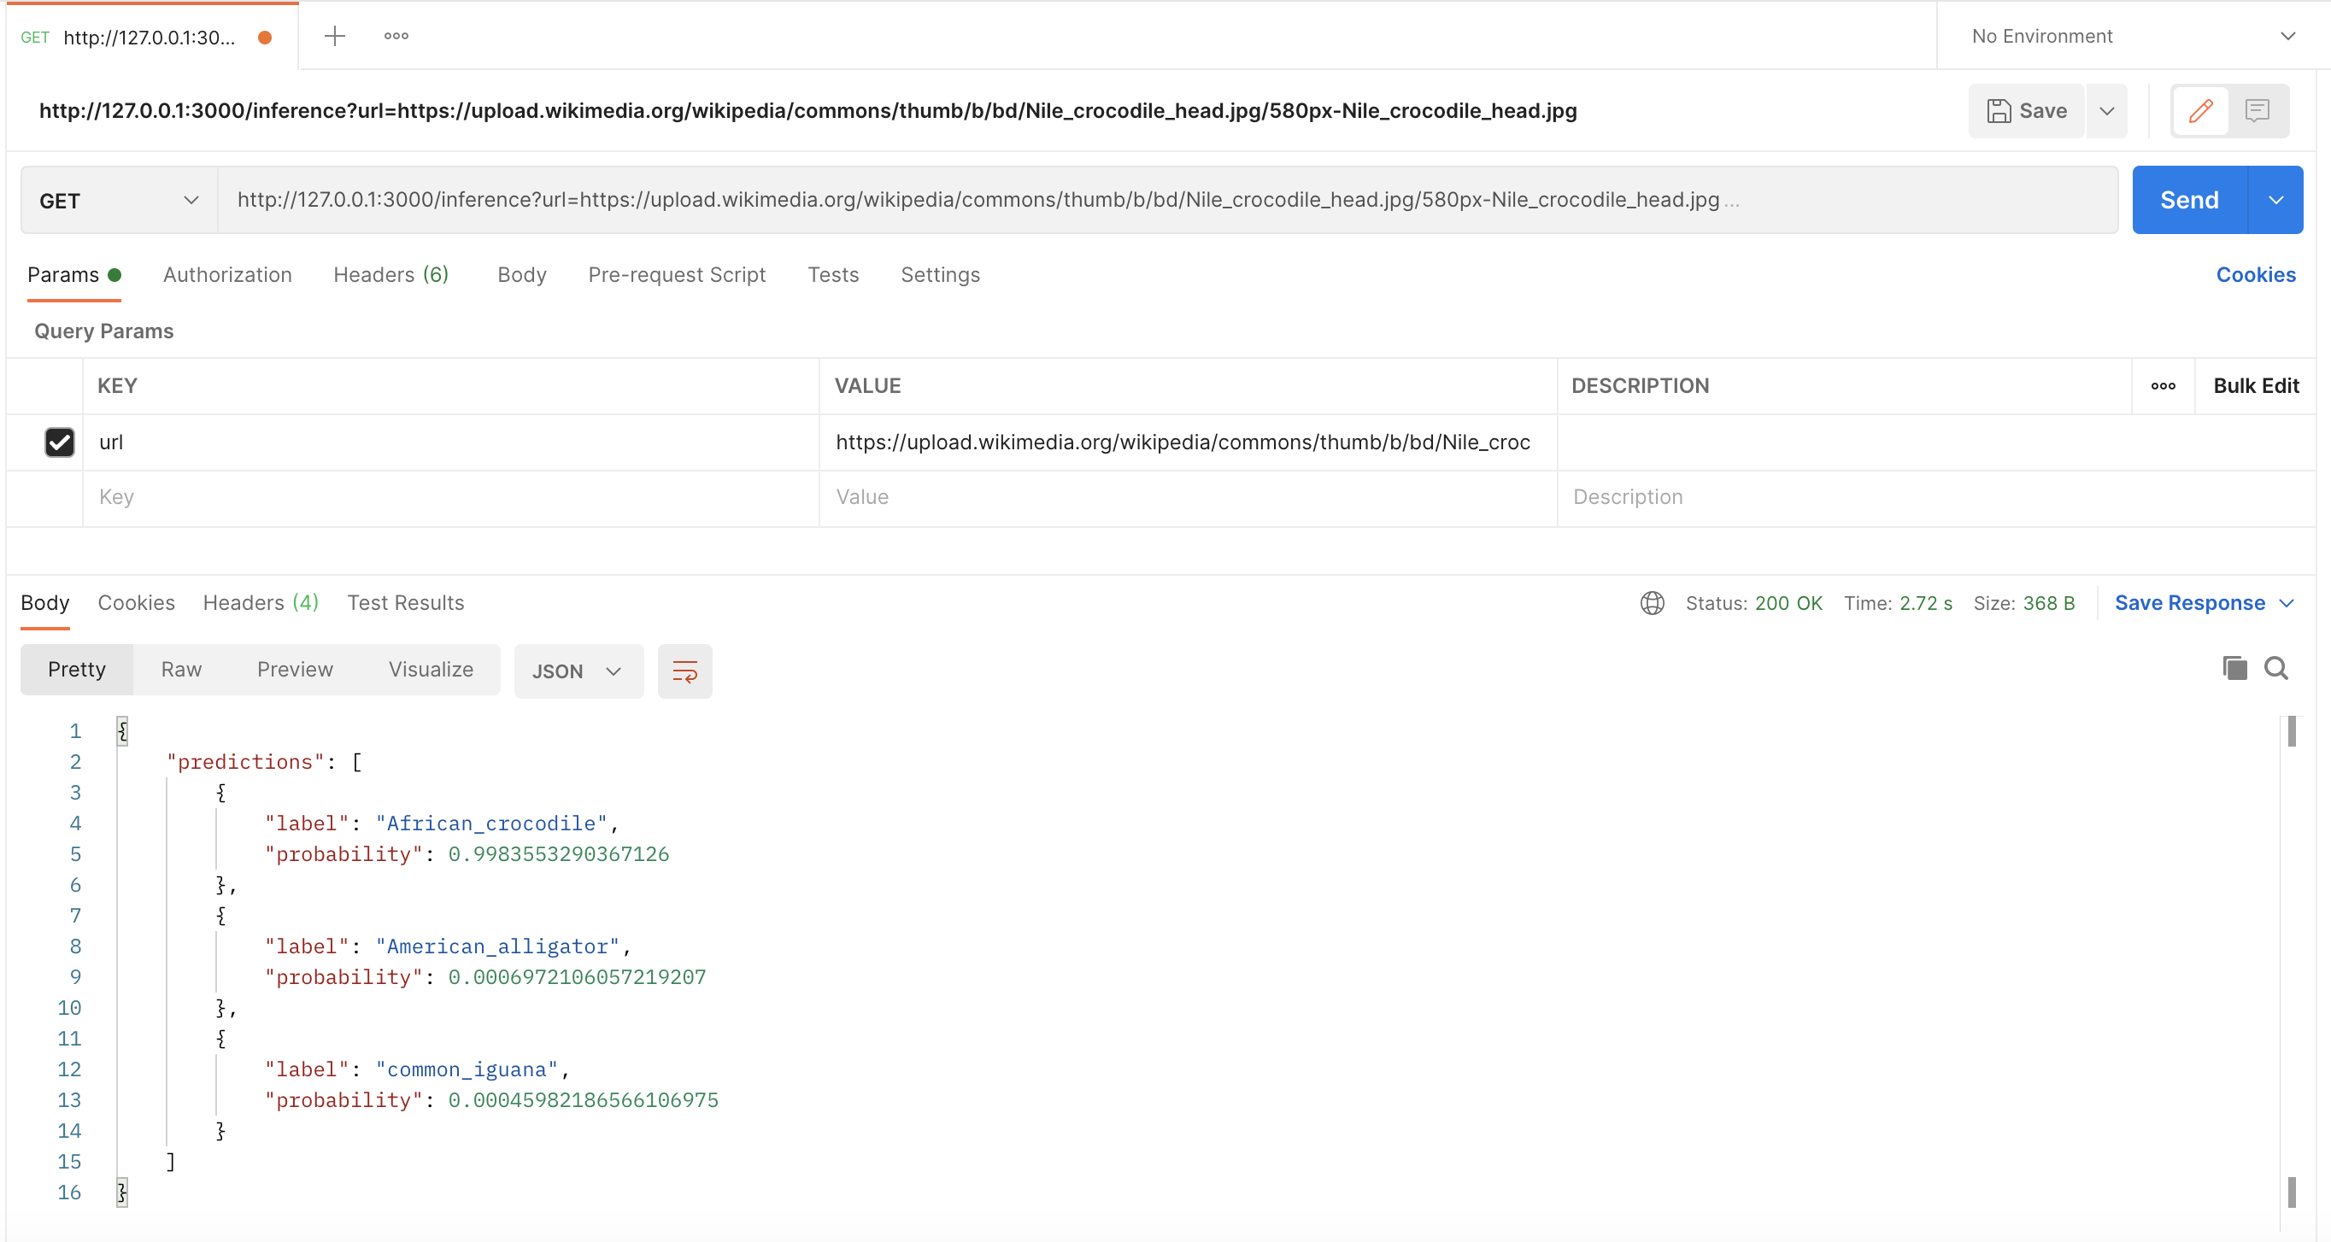Switch response view to Raw

(x=181, y=670)
